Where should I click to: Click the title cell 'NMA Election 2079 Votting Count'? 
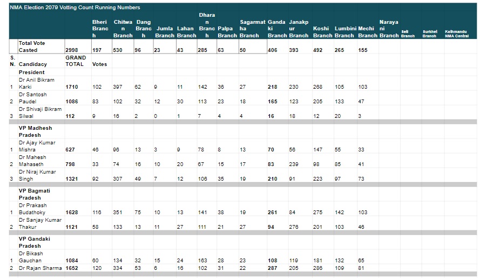coord(76,8)
